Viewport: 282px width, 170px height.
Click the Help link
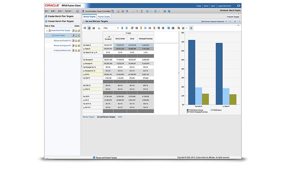tap(213, 6)
